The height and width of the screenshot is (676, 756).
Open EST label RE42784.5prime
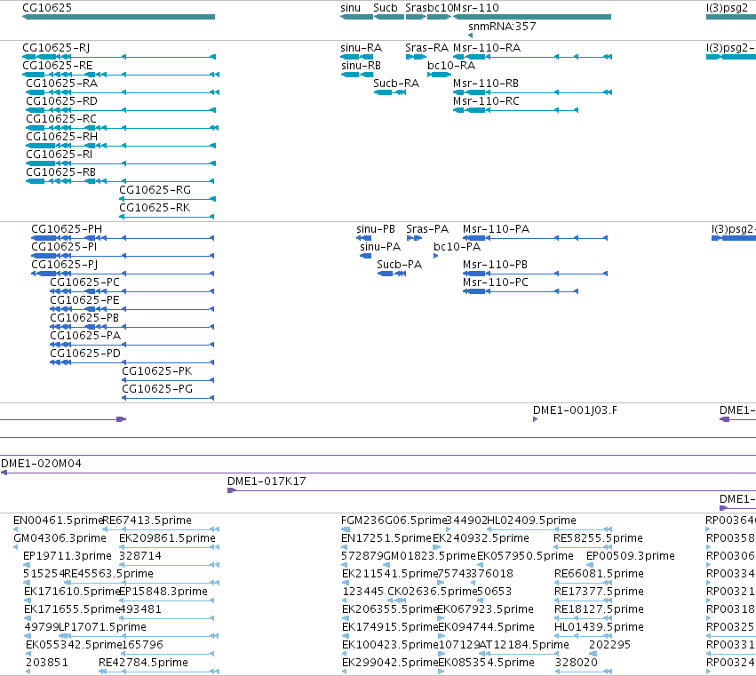(143, 663)
